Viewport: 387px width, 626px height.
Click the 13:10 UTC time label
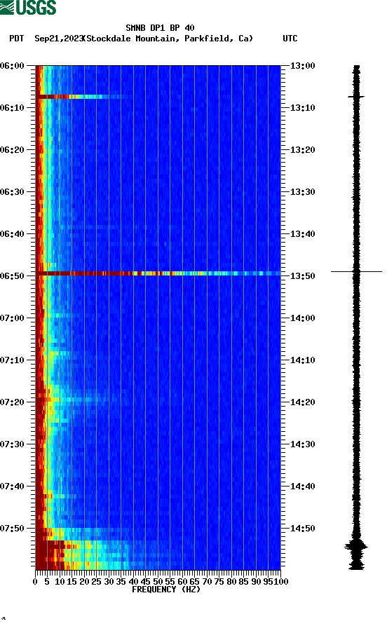coord(302,108)
